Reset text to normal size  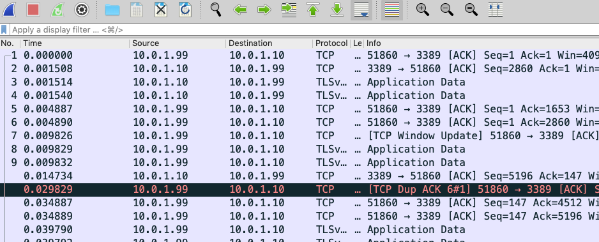coord(471,10)
